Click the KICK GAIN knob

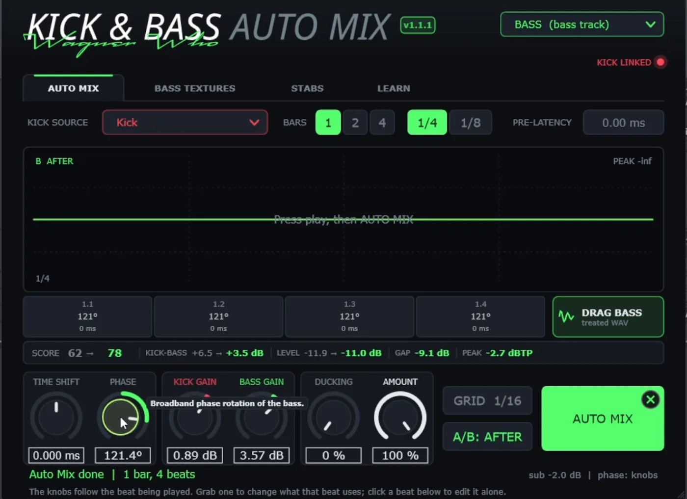[195, 417]
